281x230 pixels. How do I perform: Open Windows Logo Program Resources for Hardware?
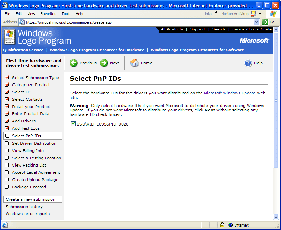pyautogui.click(x=97, y=50)
